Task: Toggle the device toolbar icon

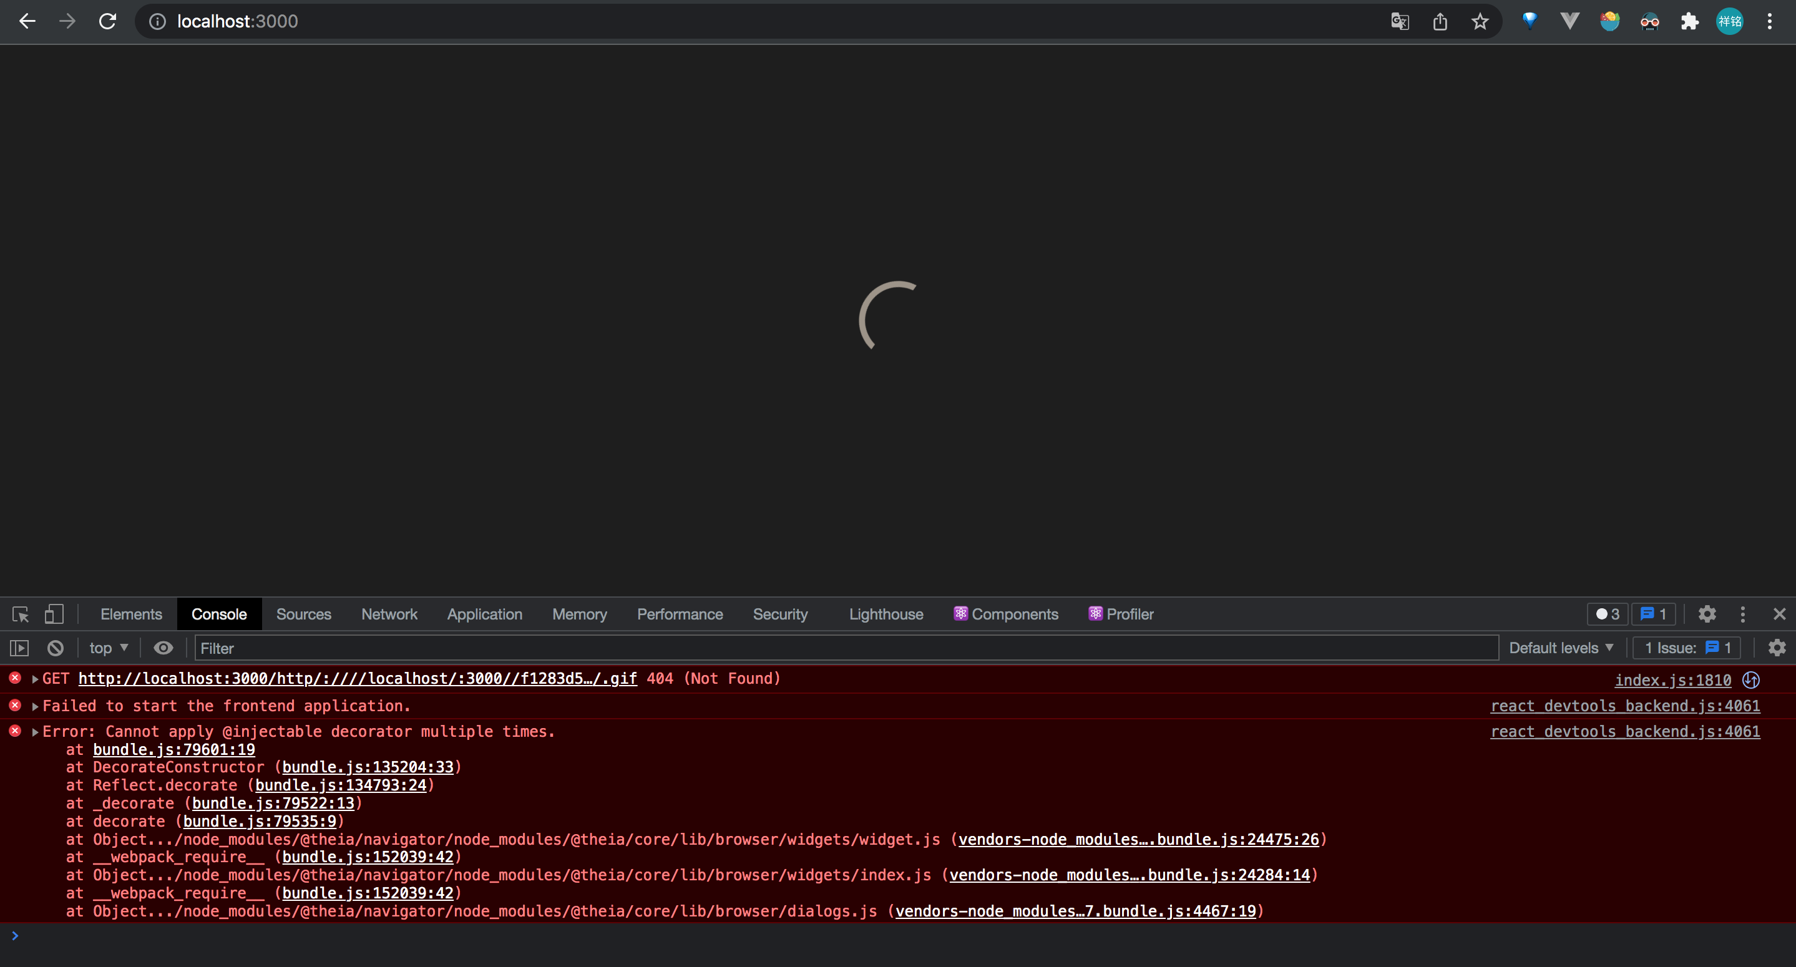Action: [x=54, y=615]
